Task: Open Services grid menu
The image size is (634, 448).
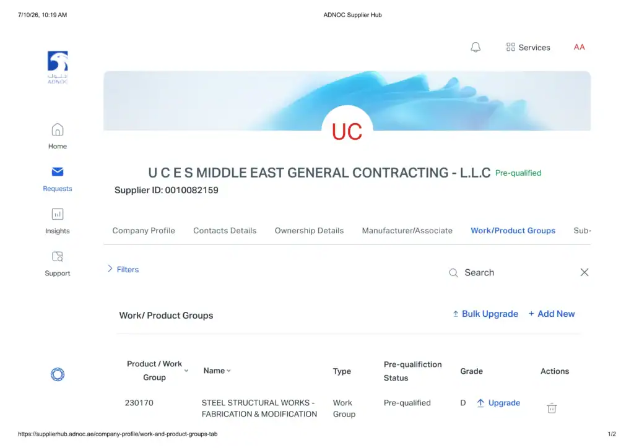Action: click(528, 47)
